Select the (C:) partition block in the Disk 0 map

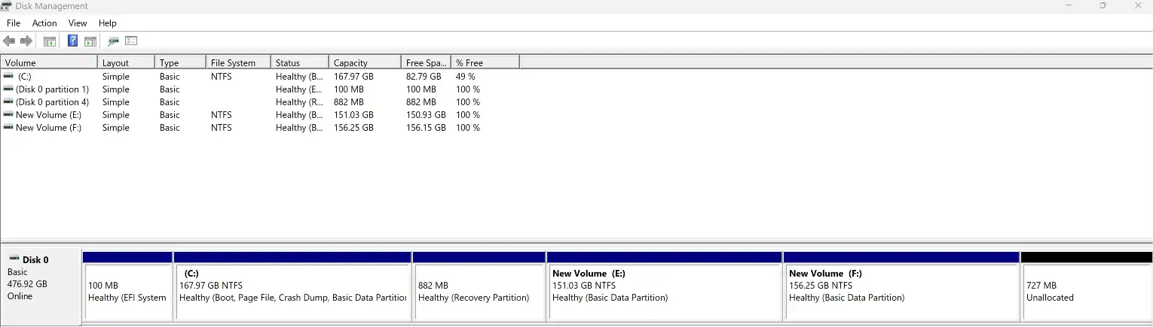point(292,287)
